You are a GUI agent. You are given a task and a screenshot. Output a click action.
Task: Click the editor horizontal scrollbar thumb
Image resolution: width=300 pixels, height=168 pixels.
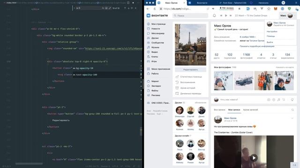point(29,164)
